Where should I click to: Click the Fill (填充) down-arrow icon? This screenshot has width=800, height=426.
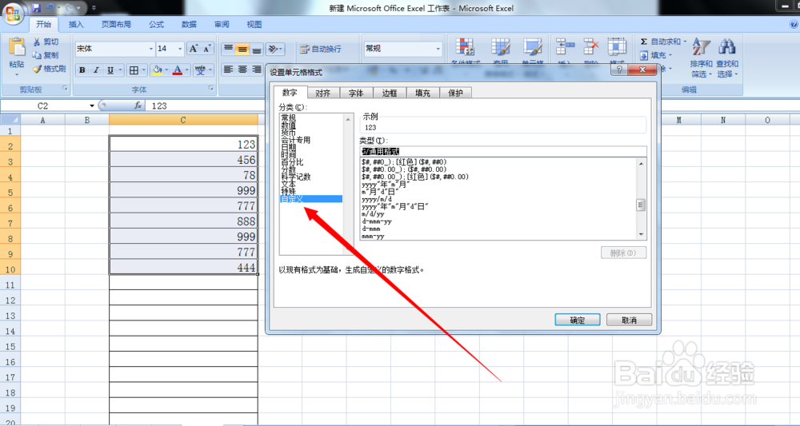(x=644, y=55)
